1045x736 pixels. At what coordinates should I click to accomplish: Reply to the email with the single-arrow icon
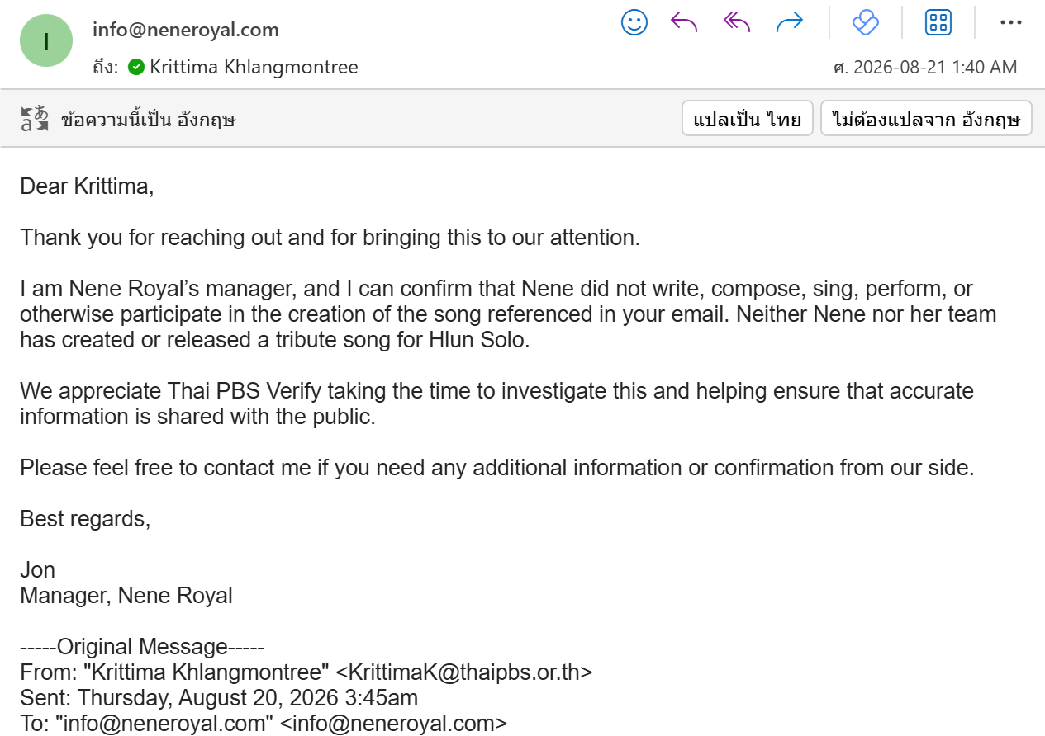click(684, 22)
